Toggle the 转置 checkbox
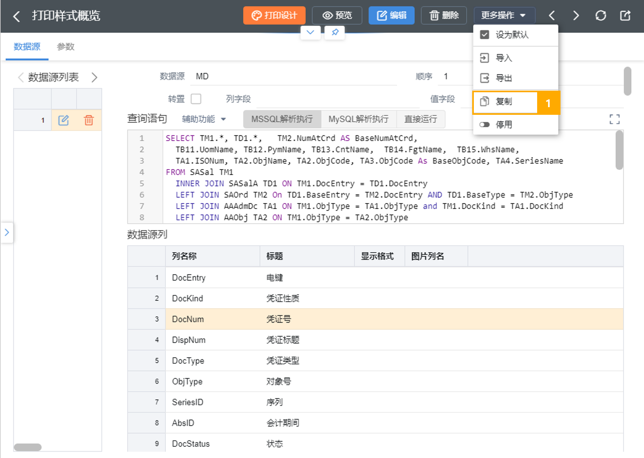644x458 pixels. pos(196,99)
